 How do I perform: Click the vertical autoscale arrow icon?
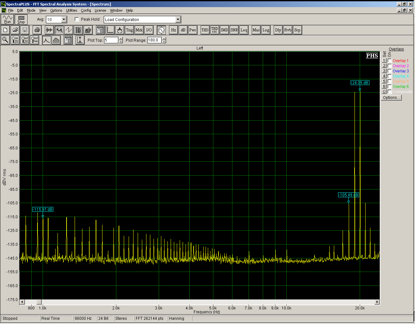[80, 40]
